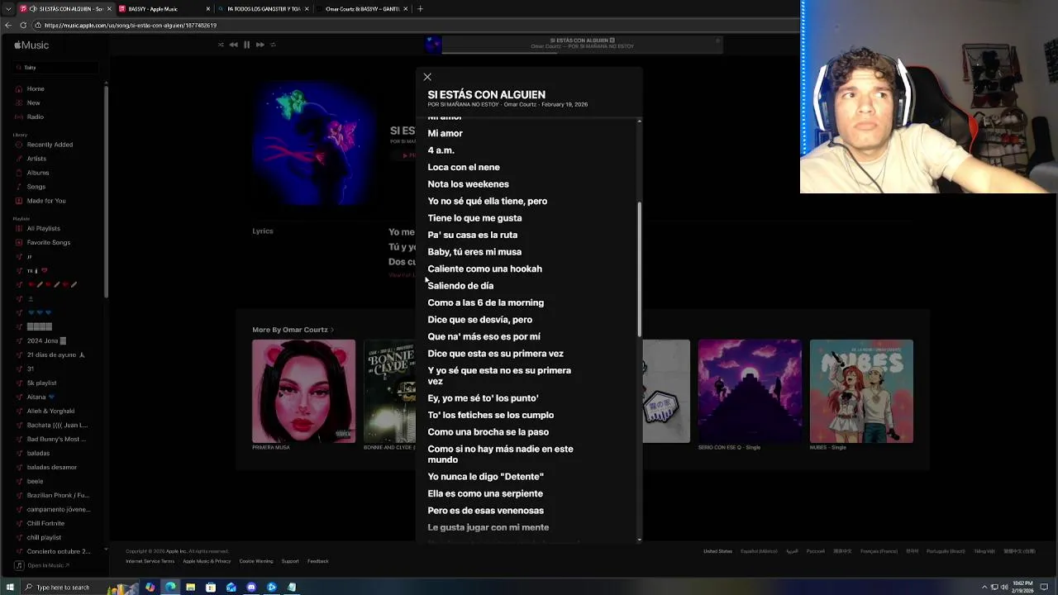
Task: Toggle repeat in the player controls
Action: [273, 45]
